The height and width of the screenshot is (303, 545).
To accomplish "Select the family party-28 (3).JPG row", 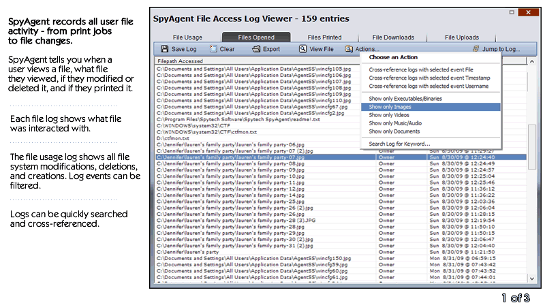I will click(x=341, y=221).
